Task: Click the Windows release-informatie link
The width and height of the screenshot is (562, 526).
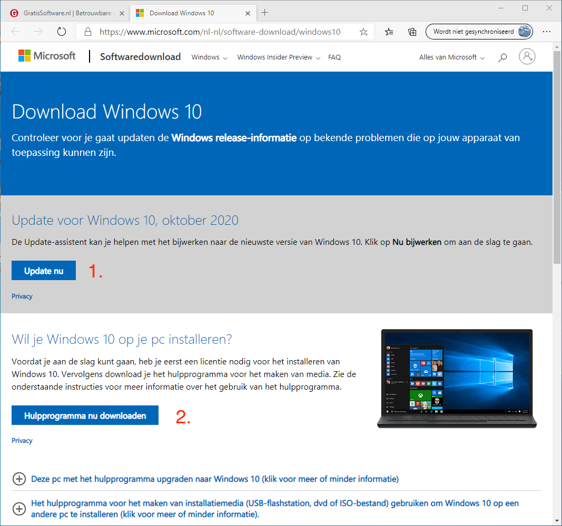Action: pos(234,138)
